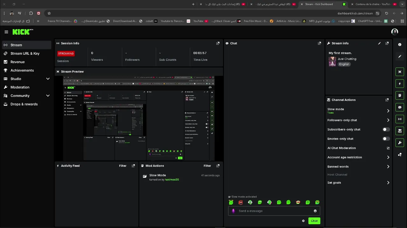Click the stream preview thumbnail
Screen dimensions: 407x228
point(139,118)
